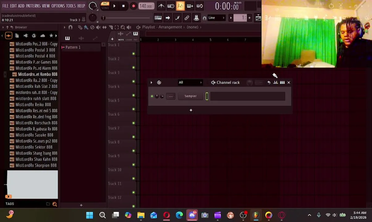
Task: Stop playback with the stop button
Action: tap(123, 6)
